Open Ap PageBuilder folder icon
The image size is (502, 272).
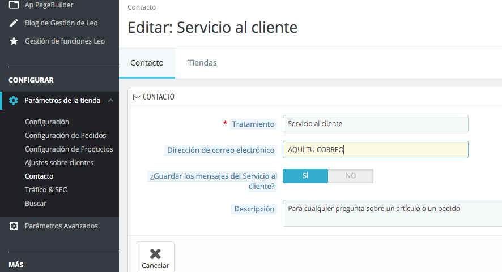14,5
